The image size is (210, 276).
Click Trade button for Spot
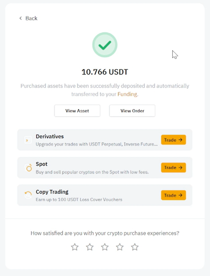(173, 167)
